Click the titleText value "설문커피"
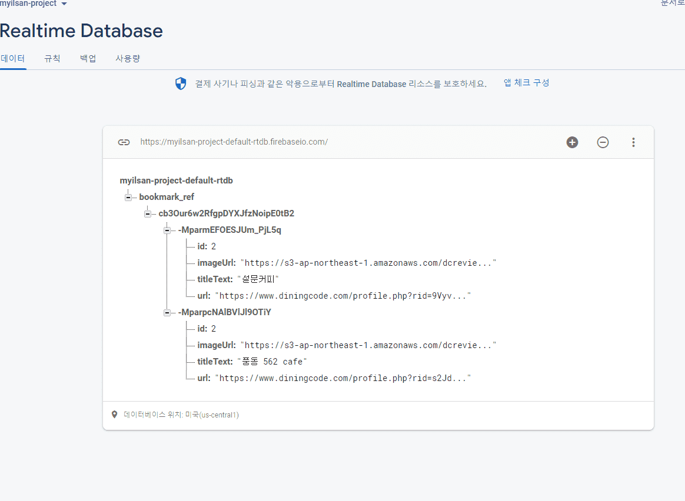The height and width of the screenshot is (501, 685). click(258, 279)
